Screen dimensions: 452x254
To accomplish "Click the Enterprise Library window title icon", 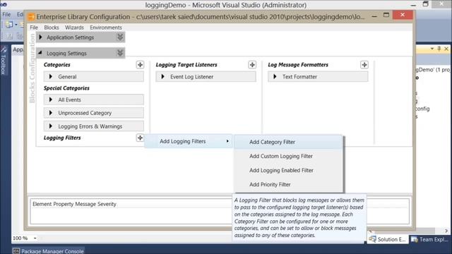I will [31, 17].
